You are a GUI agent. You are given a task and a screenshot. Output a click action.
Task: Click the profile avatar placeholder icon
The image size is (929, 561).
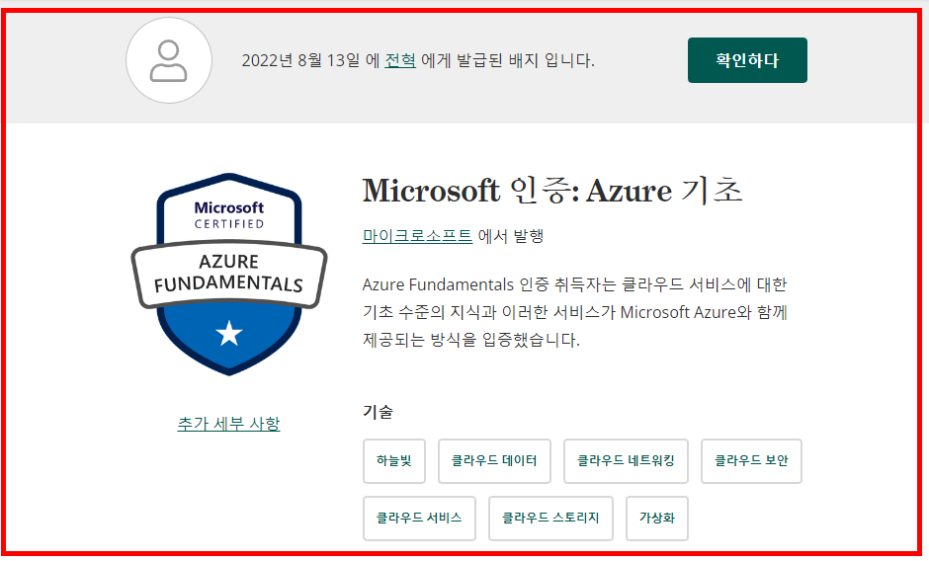(x=169, y=60)
